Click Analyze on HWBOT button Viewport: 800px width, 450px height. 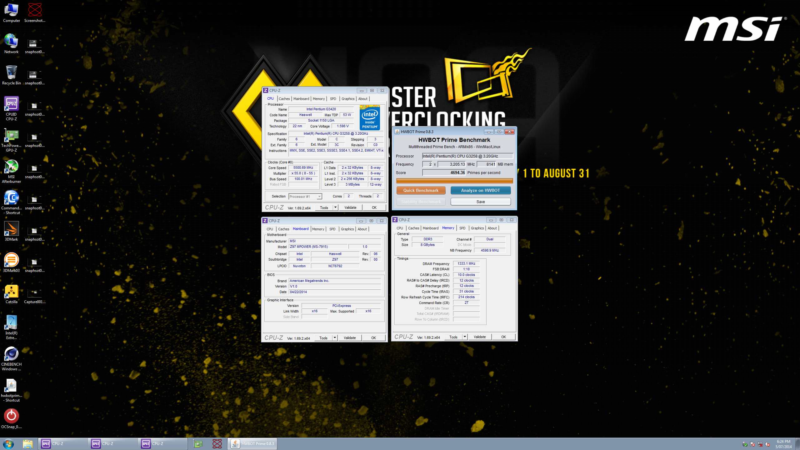point(480,190)
